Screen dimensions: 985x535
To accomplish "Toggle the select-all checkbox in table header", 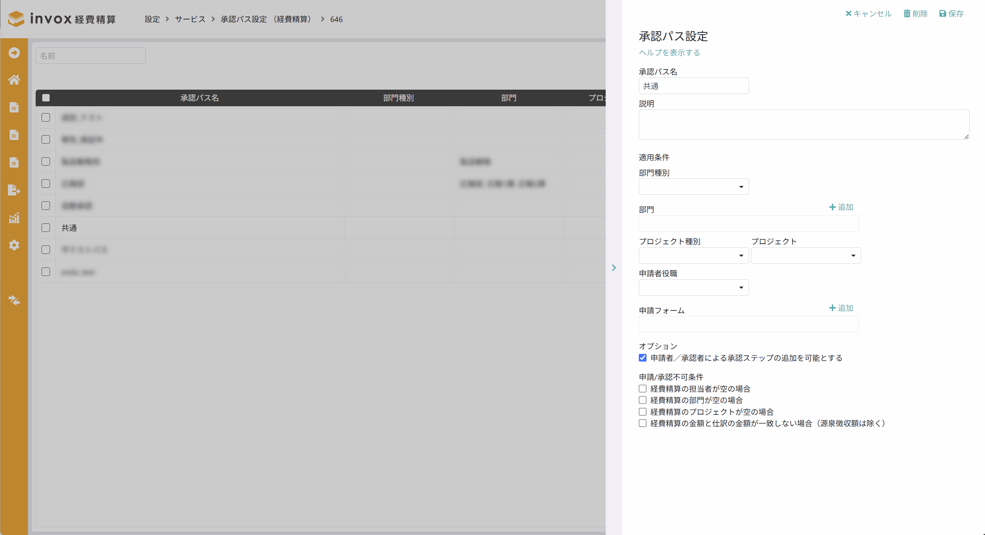I will click(46, 98).
